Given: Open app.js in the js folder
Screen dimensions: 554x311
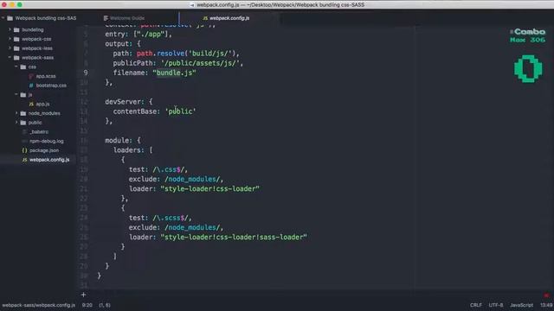Looking at the screenshot, I should (42, 104).
